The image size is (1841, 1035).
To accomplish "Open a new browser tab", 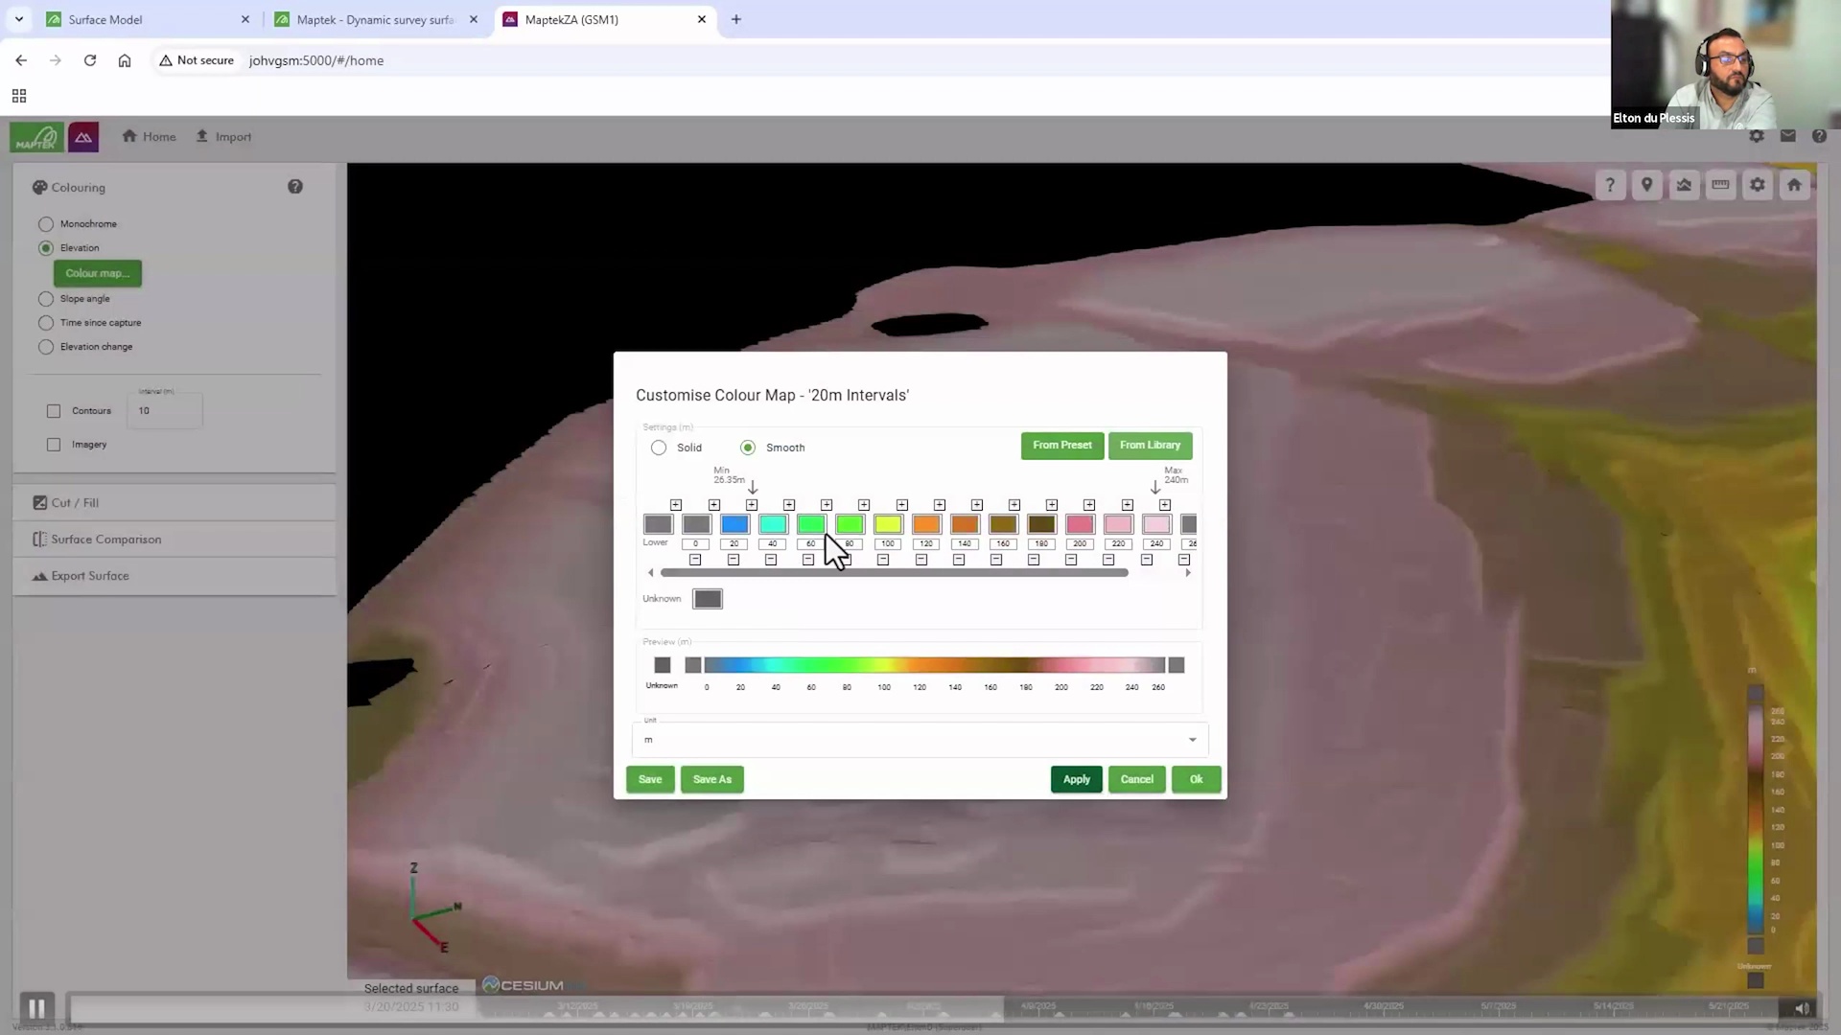I will pos(736,19).
